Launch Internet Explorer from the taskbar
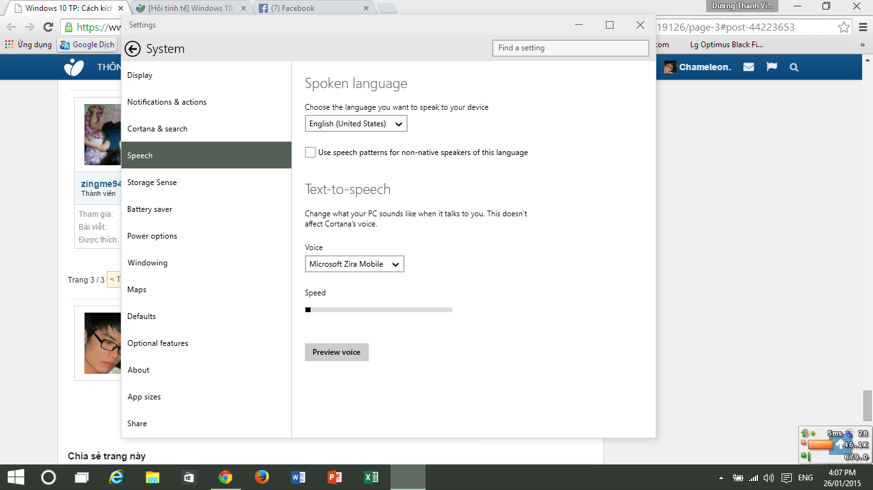This screenshot has height=490, width=873. 116,477
